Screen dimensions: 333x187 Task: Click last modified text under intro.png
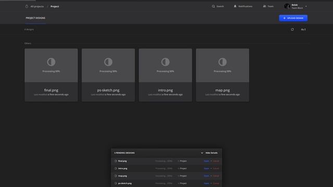coord(165,95)
